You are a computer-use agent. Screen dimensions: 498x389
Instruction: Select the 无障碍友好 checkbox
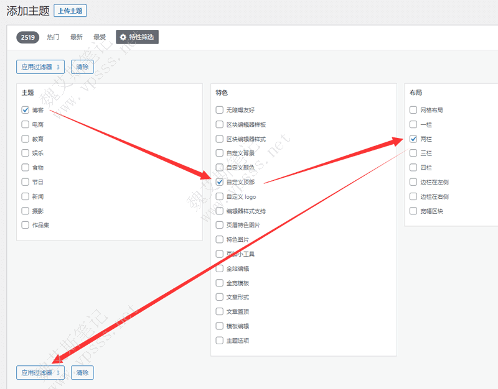pyautogui.click(x=219, y=110)
